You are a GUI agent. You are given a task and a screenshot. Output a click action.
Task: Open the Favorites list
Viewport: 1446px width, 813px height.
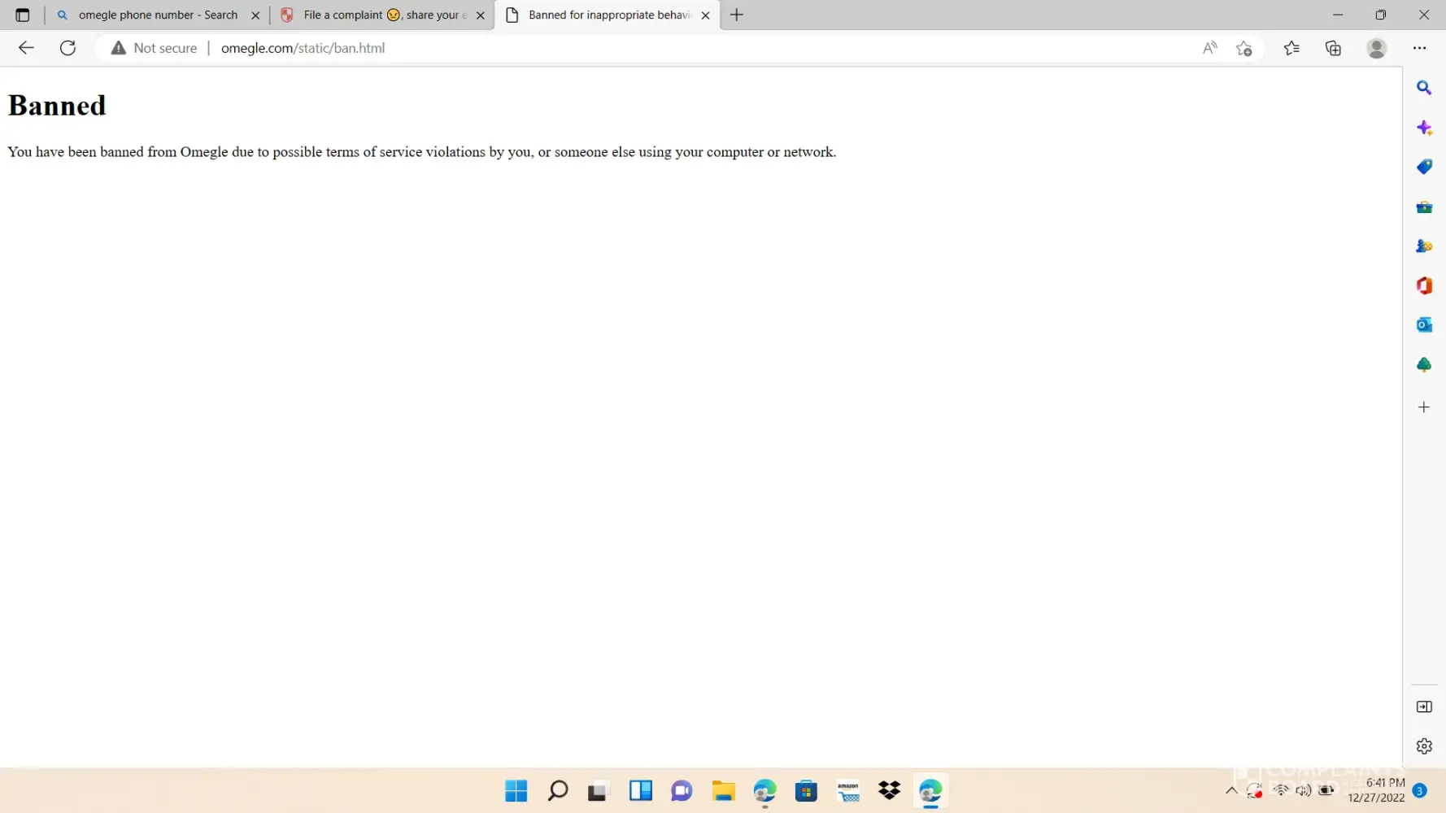click(1291, 48)
